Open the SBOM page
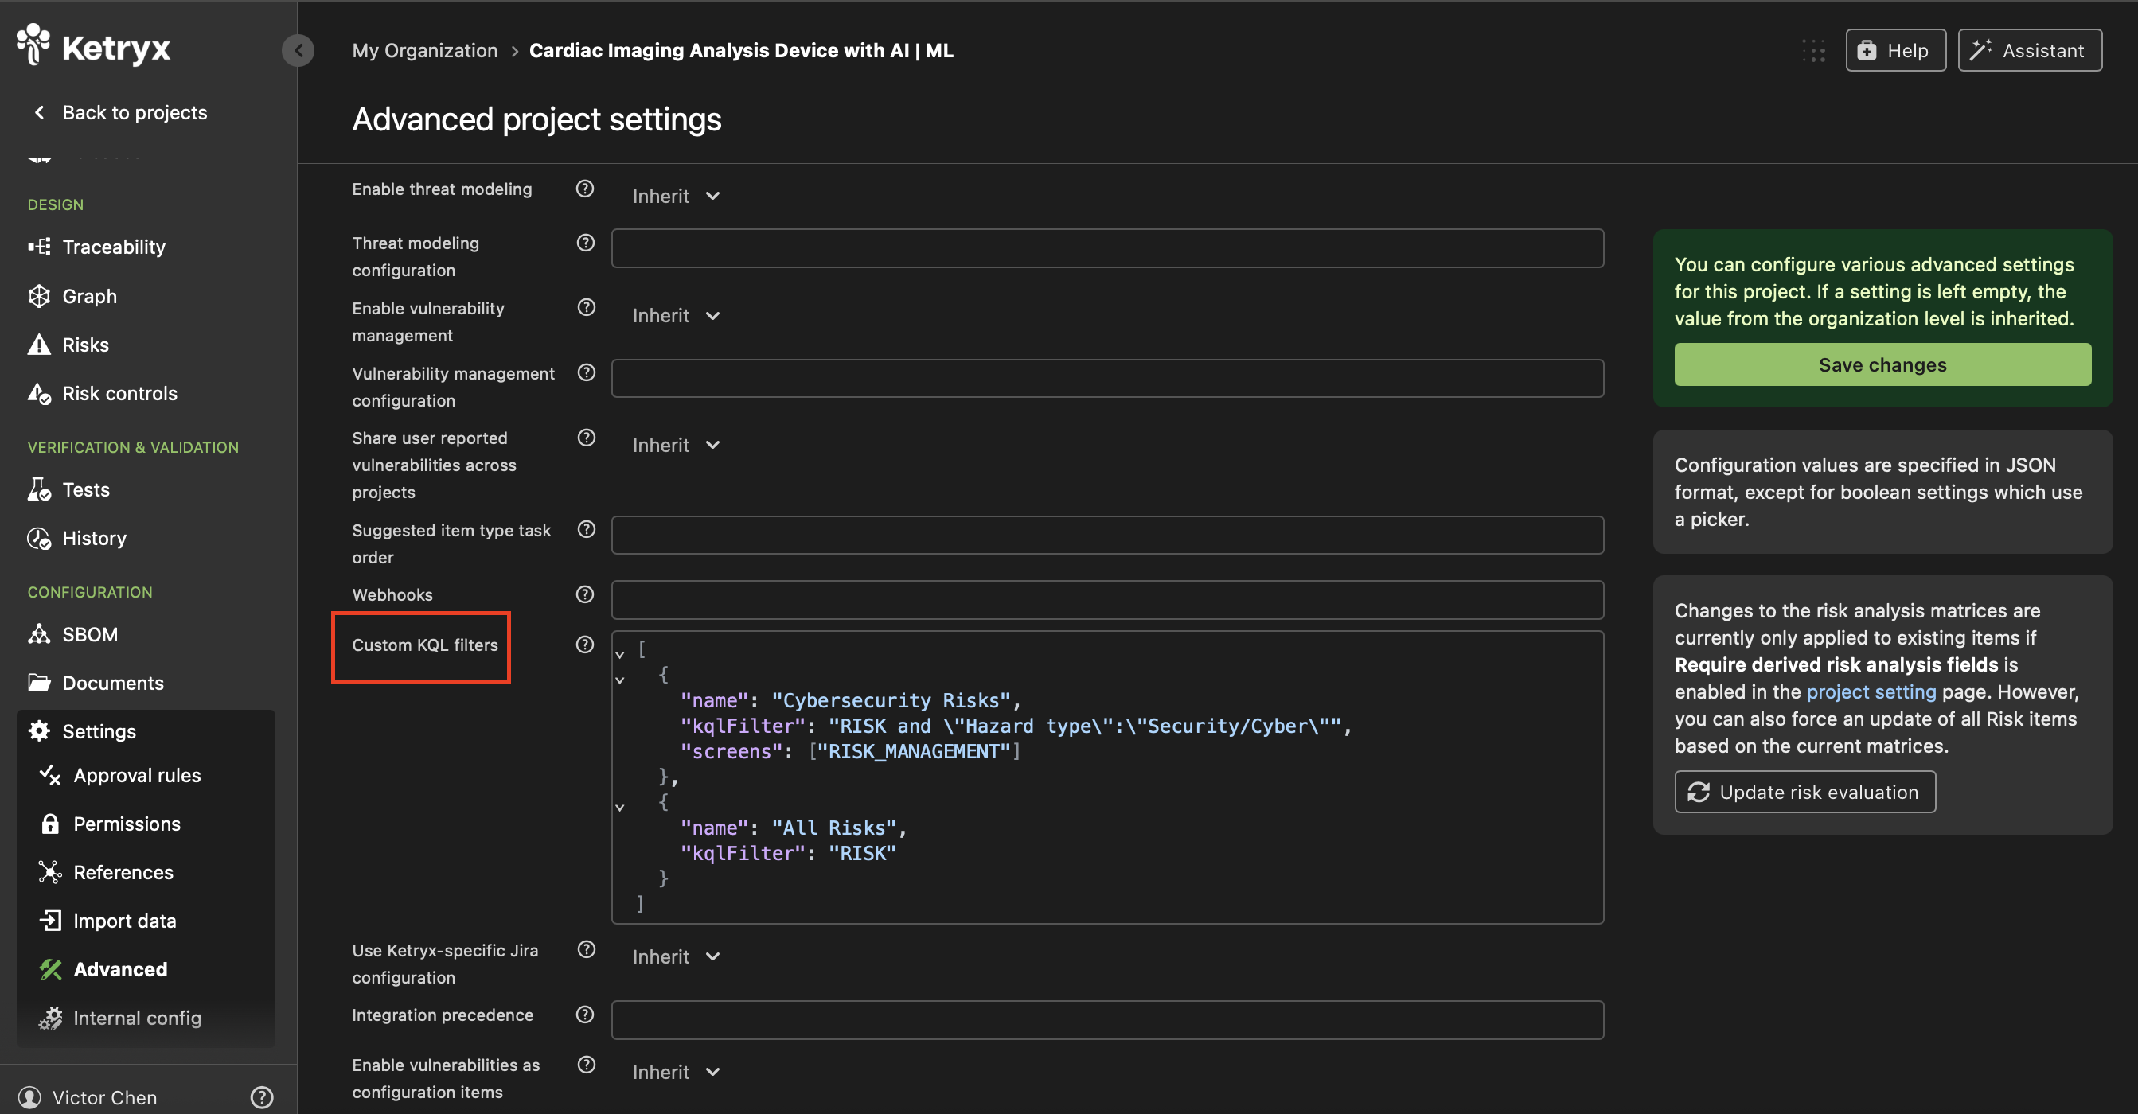The height and width of the screenshot is (1114, 2138). pos(73,633)
